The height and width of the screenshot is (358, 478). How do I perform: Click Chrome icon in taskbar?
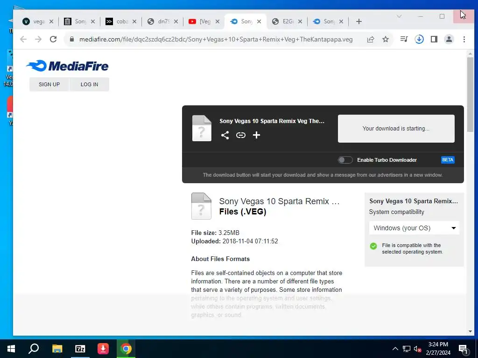click(x=126, y=349)
